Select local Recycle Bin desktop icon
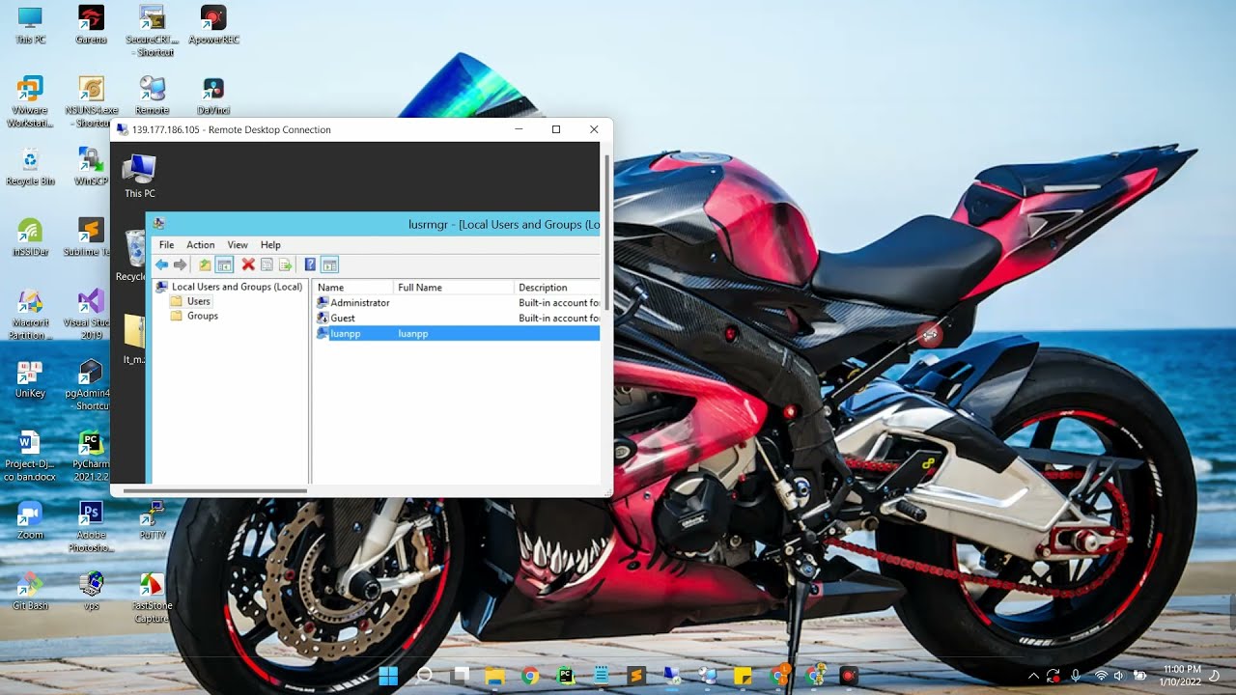This screenshot has width=1236, height=695. [30, 167]
